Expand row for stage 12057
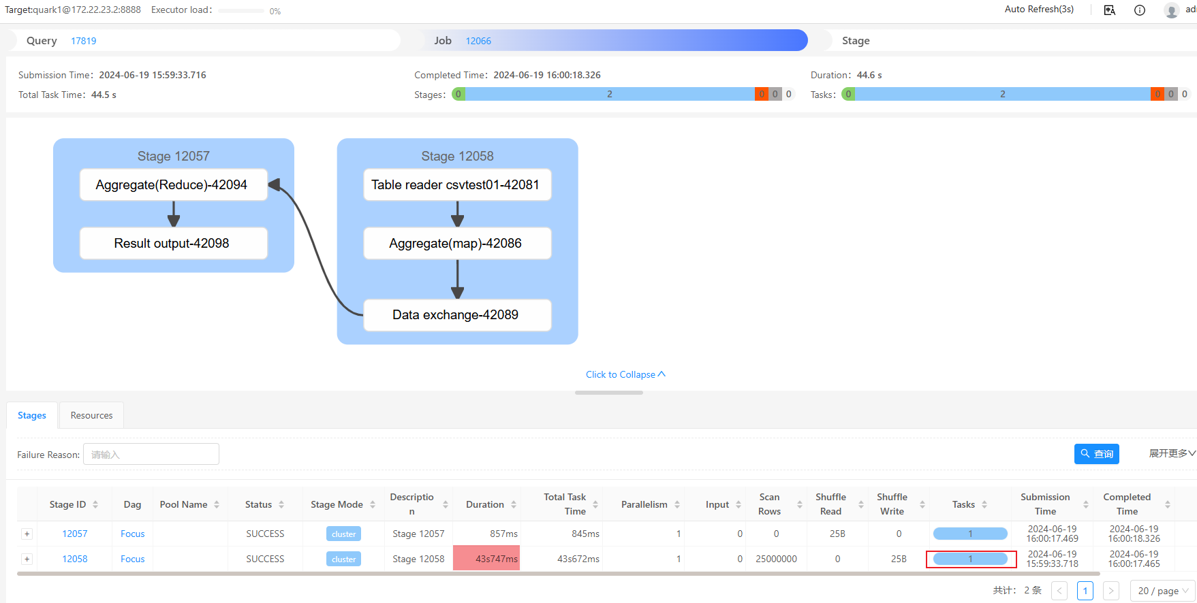The height and width of the screenshot is (603, 1197). (27, 534)
